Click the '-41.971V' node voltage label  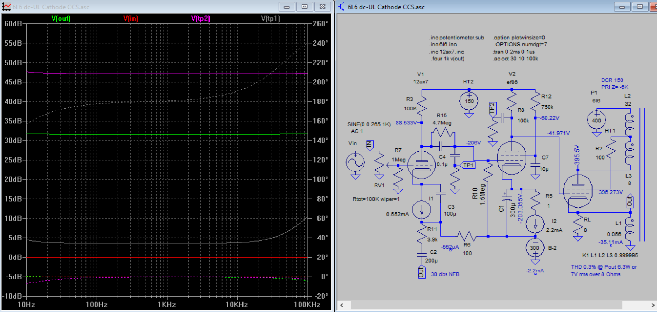click(559, 133)
